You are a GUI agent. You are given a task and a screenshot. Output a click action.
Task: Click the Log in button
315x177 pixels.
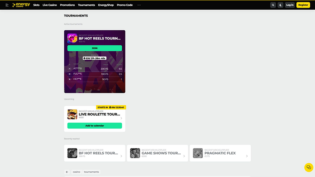tap(290, 5)
